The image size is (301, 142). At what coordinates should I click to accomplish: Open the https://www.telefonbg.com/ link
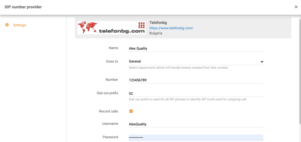[171, 28]
